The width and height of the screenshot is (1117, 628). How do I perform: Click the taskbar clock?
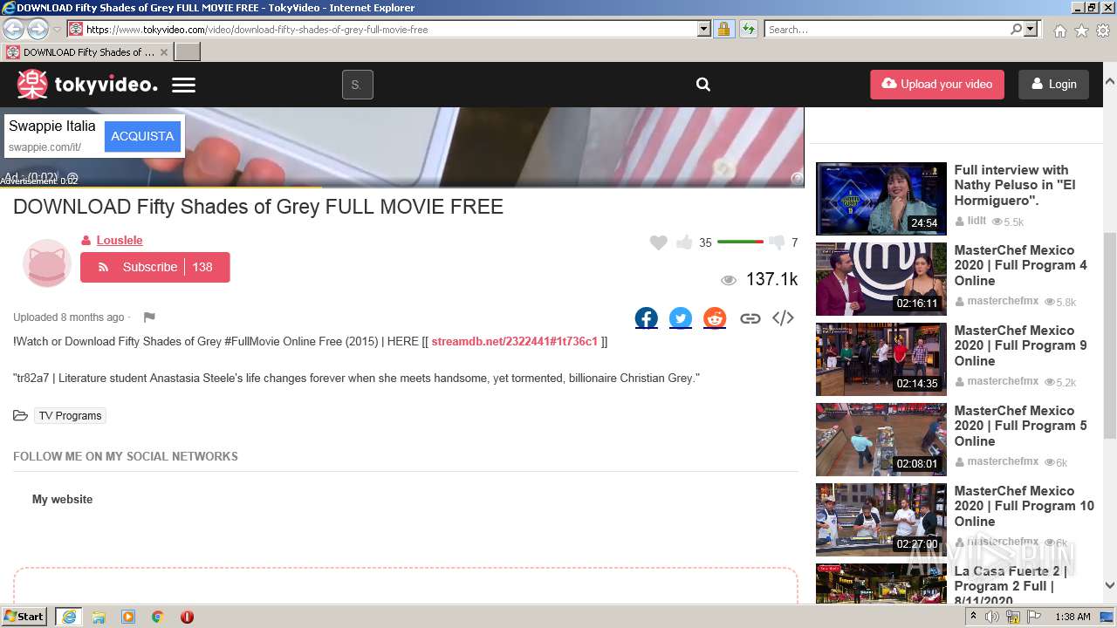click(1072, 617)
